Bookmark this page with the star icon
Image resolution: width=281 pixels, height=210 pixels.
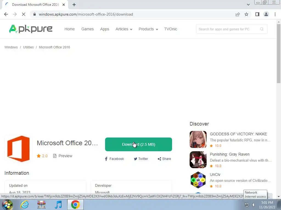[x=246, y=14]
